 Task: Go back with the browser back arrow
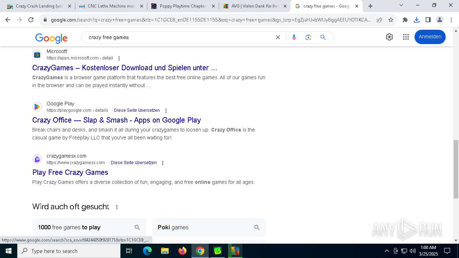click(x=8, y=20)
